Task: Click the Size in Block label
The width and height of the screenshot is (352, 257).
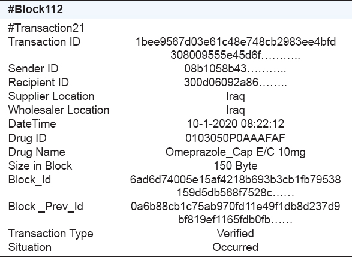Action: [40, 166]
